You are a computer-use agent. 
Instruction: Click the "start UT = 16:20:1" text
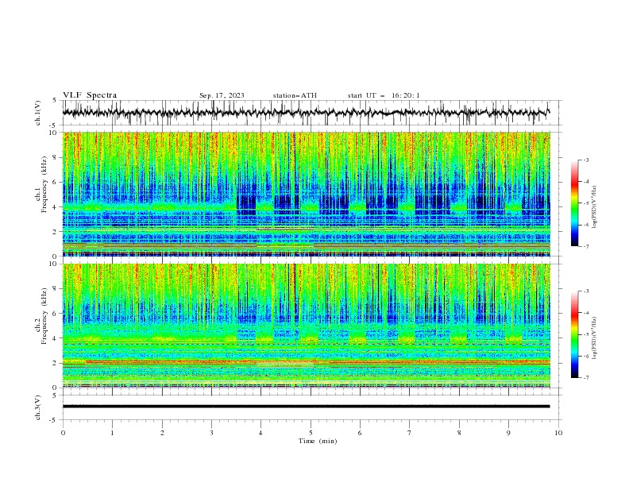(x=384, y=95)
